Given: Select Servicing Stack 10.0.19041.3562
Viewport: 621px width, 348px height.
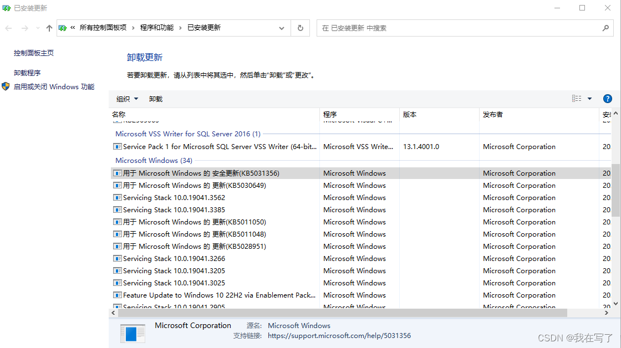Looking at the screenshot, I should click(x=361, y=198).
